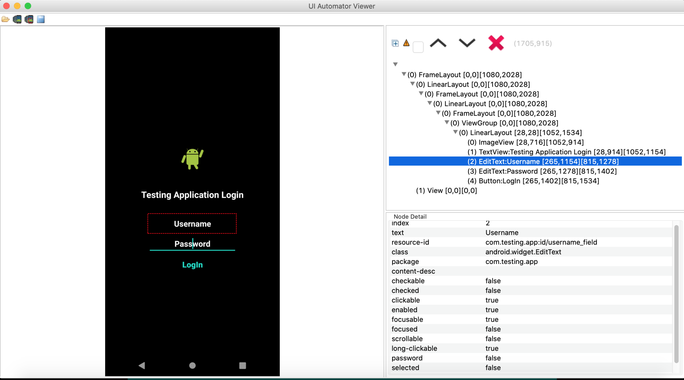Minimize window with yellow button
684x380 pixels.
tap(17, 6)
